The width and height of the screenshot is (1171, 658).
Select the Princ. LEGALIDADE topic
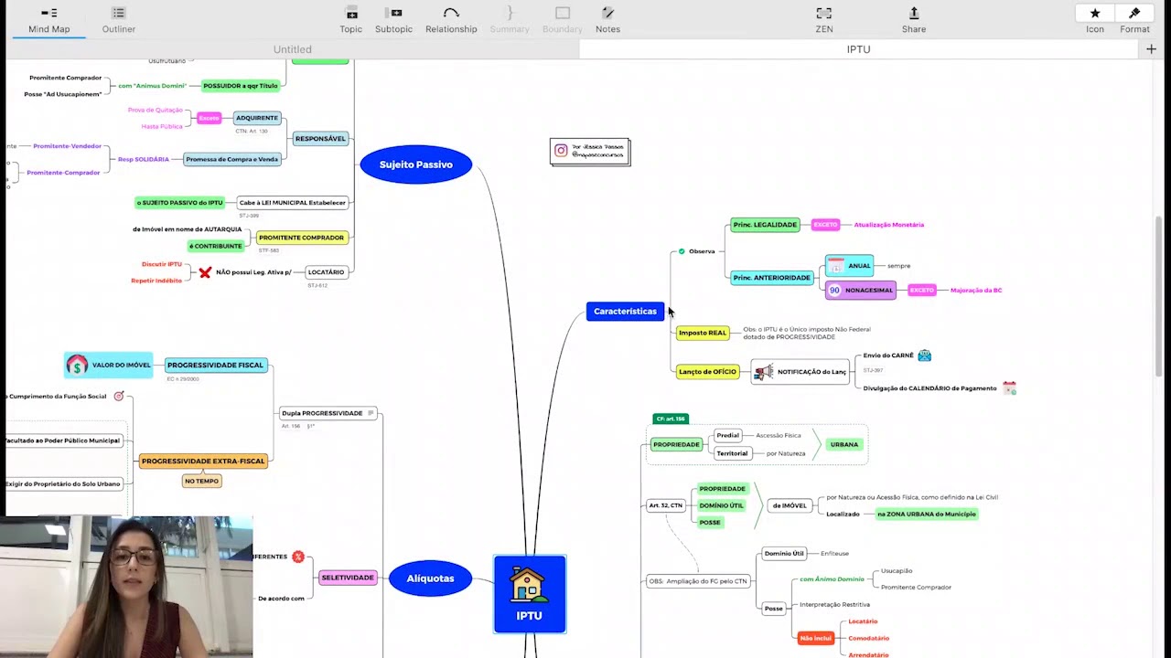[x=765, y=225]
